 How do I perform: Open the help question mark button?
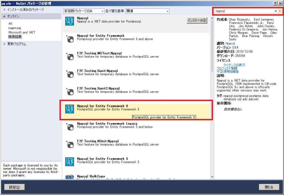coord(275,3)
